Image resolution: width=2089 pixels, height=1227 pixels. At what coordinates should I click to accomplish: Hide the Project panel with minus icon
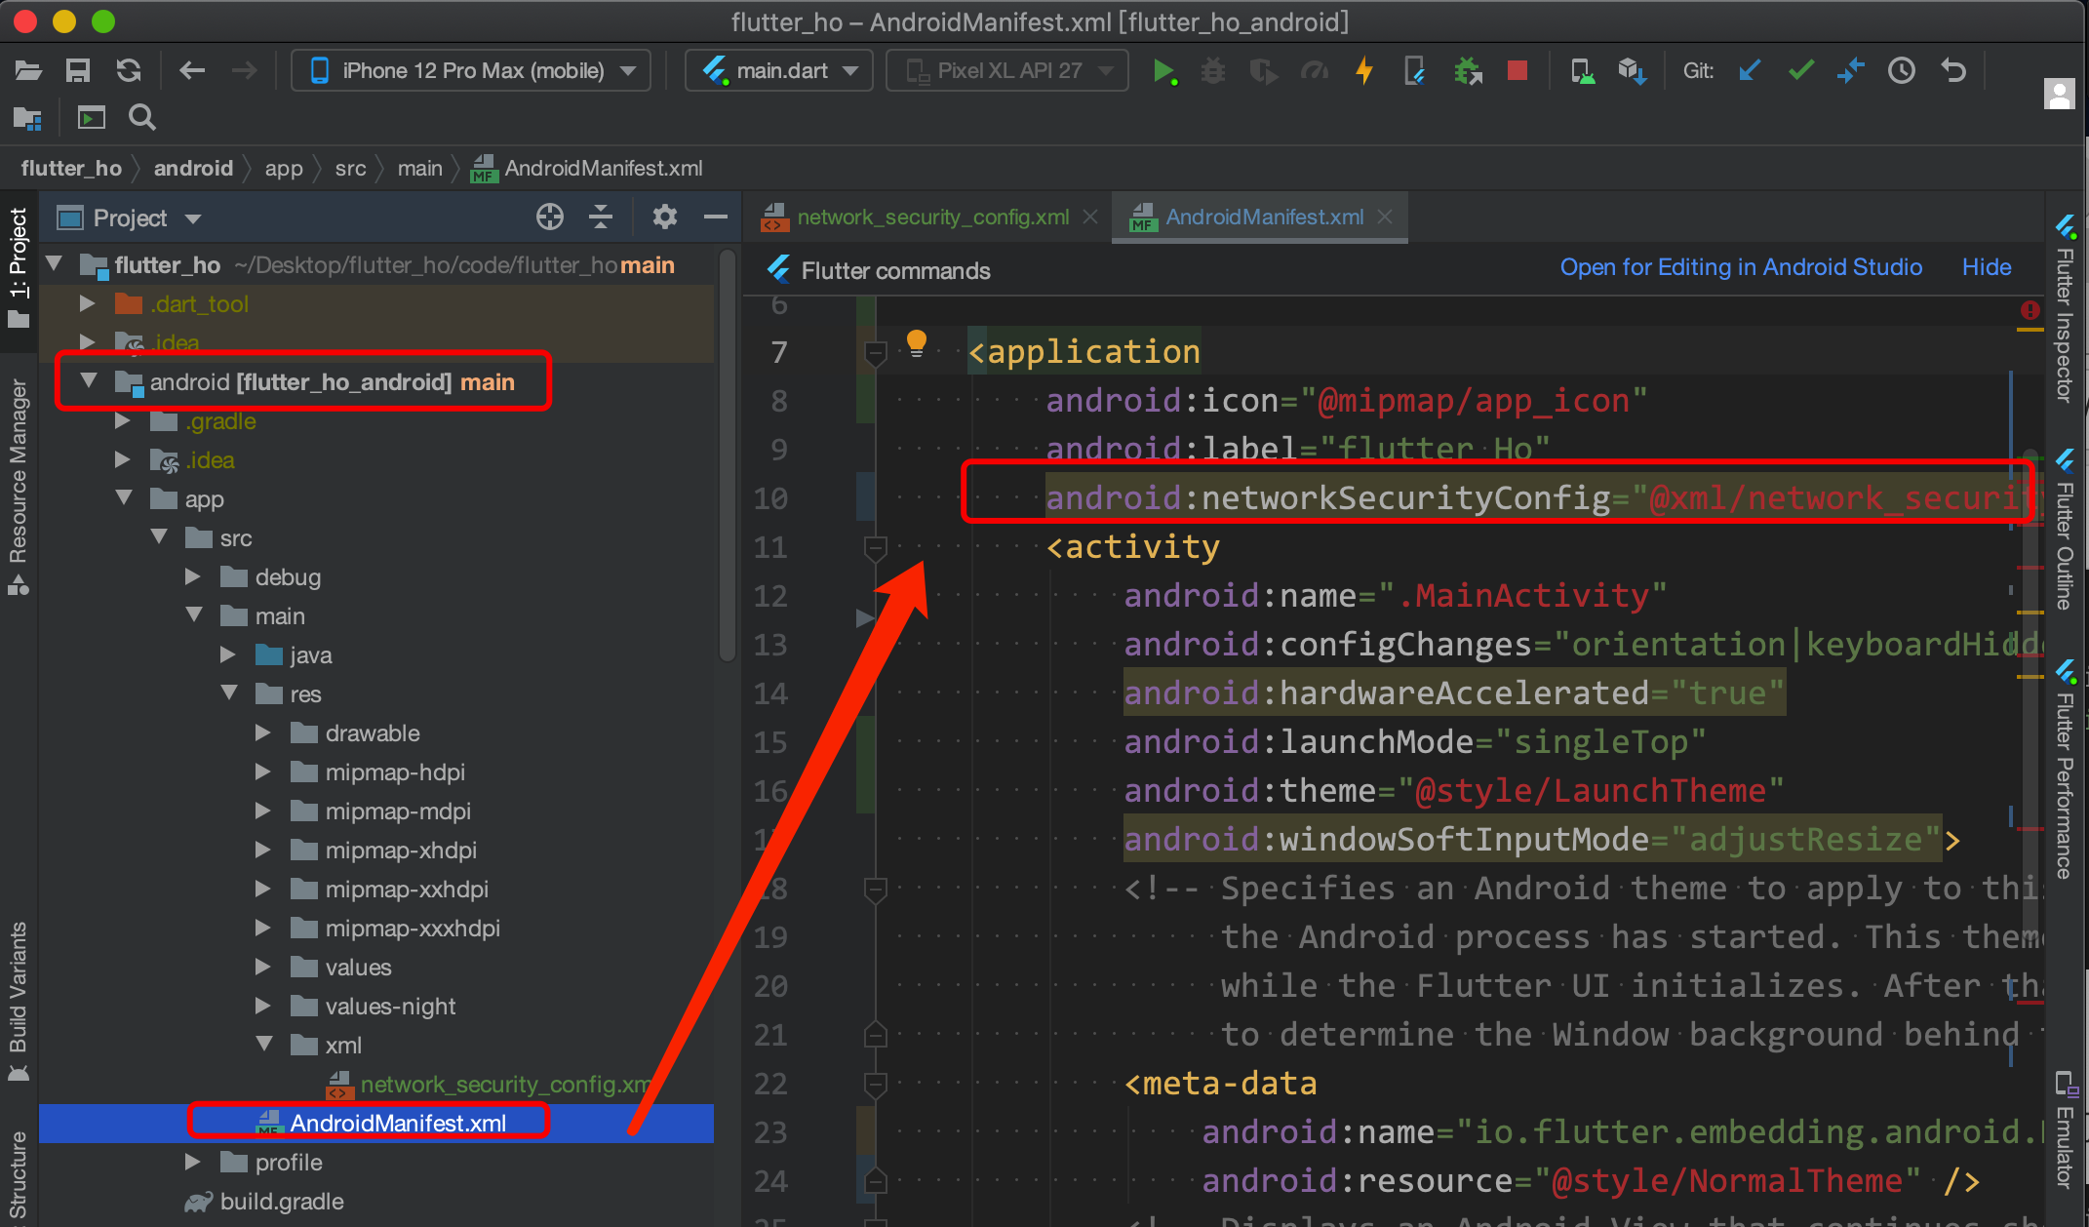(x=716, y=217)
